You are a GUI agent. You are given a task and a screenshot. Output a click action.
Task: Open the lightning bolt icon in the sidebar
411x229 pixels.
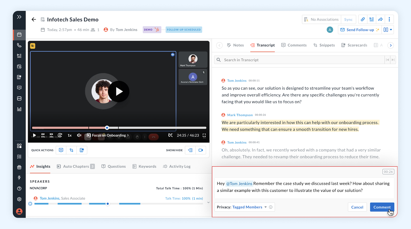pyautogui.click(x=19, y=178)
